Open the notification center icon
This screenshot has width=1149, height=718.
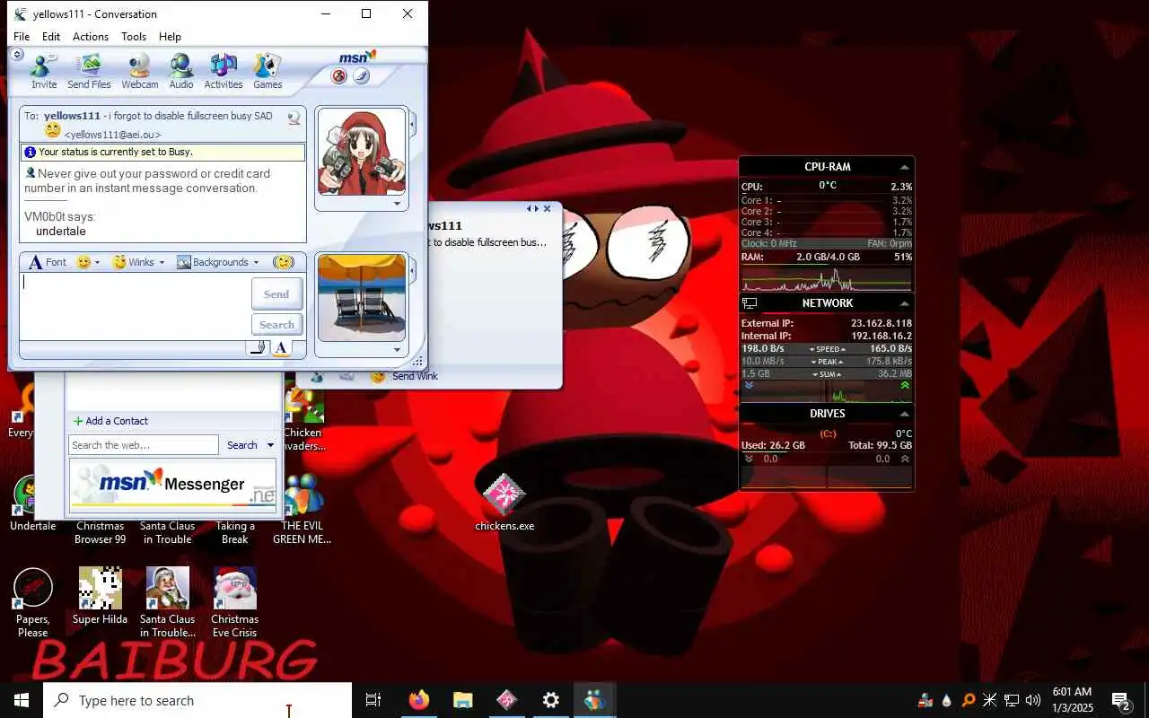click(x=1121, y=700)
